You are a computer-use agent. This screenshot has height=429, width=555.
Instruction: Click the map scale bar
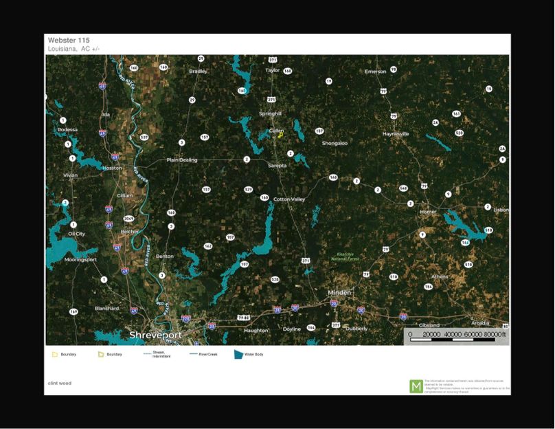tap(456, 335)
